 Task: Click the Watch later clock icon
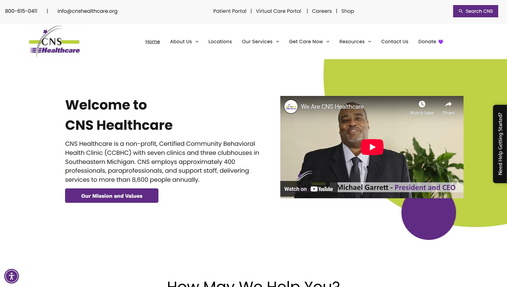(x=422, y=104)
